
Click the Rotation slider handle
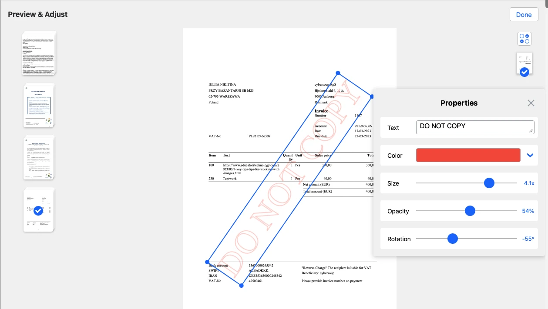pyautogui.click(x=453, y=238)
